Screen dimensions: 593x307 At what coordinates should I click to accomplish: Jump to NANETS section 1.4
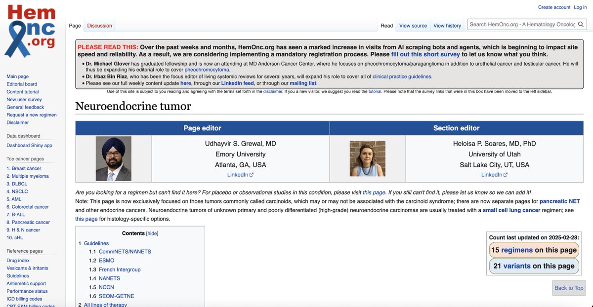coord(109,278)
